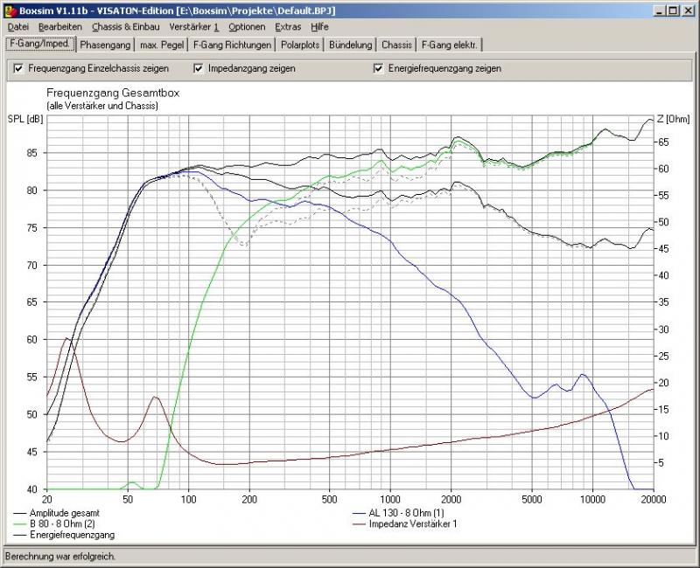Open the Polarplots tab
The image size is (700, 568).
pyautogui.click(x=300, y=45)
